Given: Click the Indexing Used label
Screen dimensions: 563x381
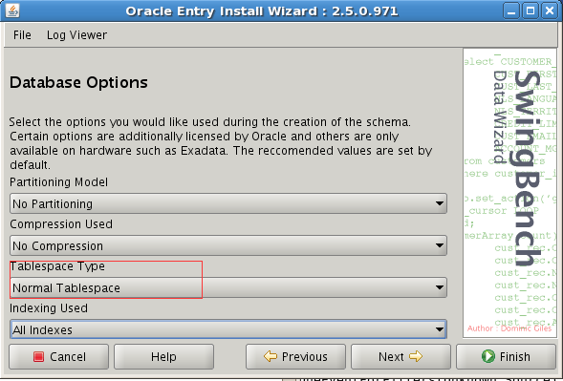Looking at the screenshot, I should coord(49,308).
